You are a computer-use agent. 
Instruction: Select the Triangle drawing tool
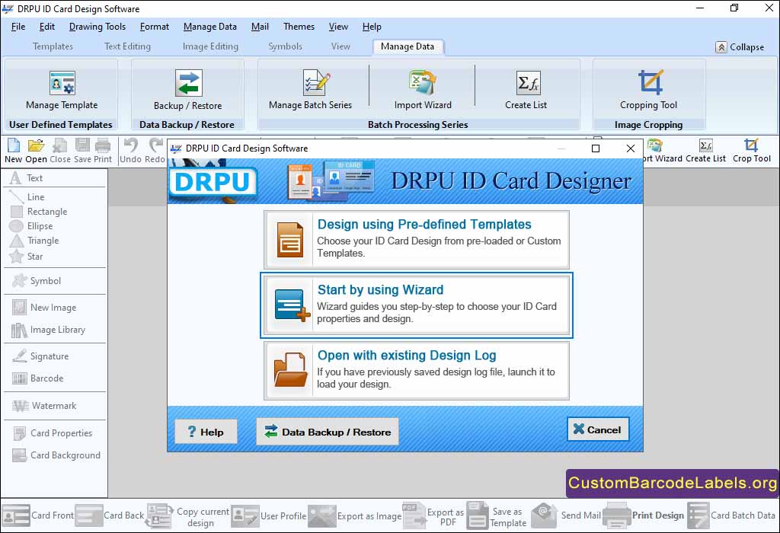coord(34,241)
